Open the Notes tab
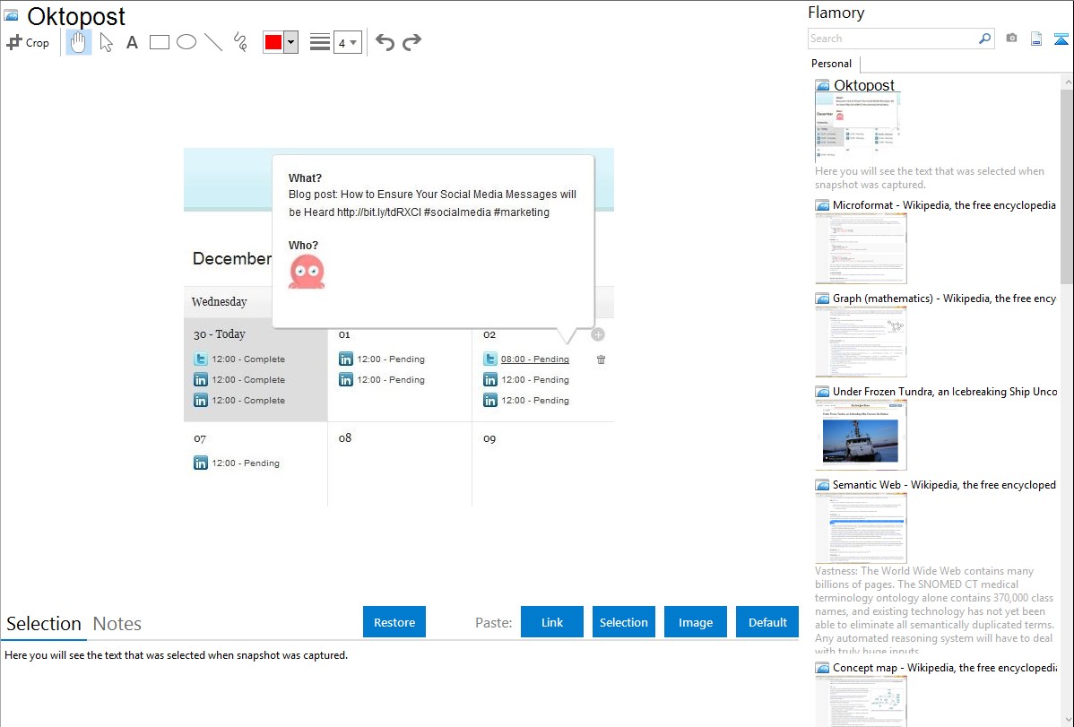Image resolution: width=1074 pixels, height=727 pixels. pos(117,624)
